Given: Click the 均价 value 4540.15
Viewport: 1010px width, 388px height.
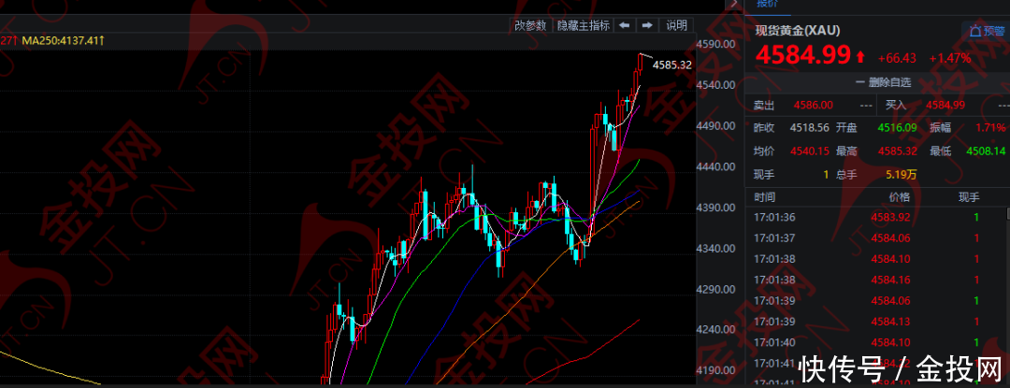Looking at the screenshot, I should click(809, 151).
